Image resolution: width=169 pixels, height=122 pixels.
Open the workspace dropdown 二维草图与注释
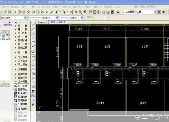[140, 12]
